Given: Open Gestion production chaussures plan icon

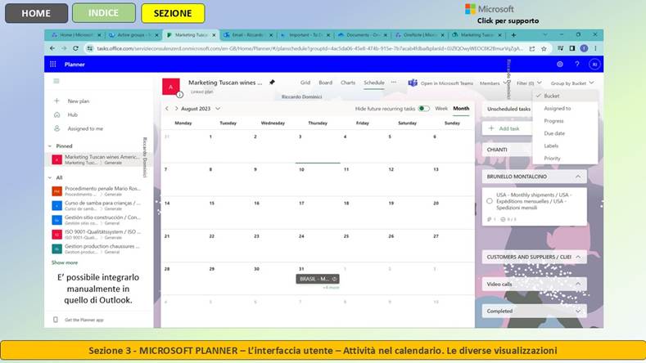Looking at the screenshot, I should pyautogui.click(x=56, y=249).
